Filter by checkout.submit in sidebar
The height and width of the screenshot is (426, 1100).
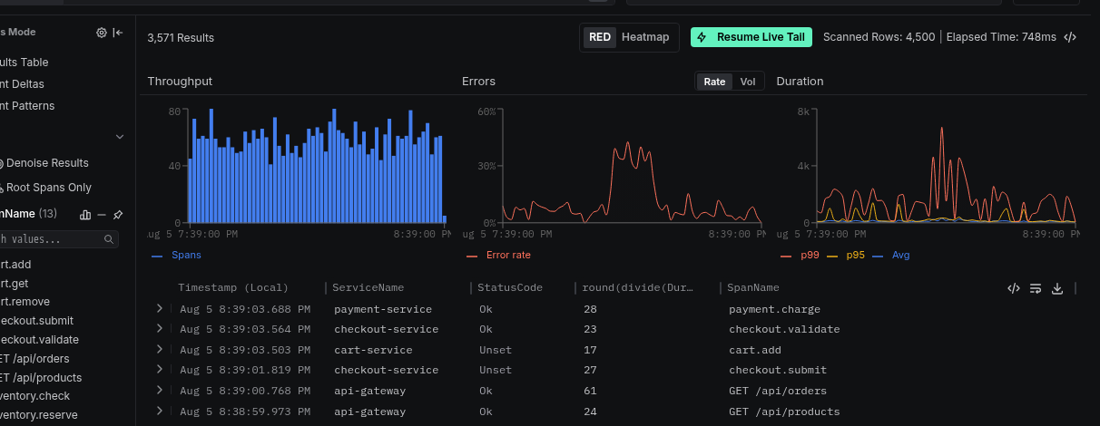pos(37,321)
